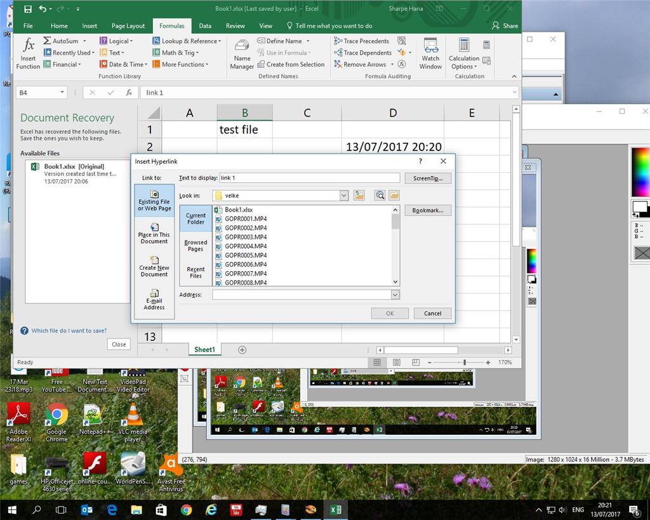
Task: Switch to Page Layout view in the status bar
Action: click(x=396, y=363)
